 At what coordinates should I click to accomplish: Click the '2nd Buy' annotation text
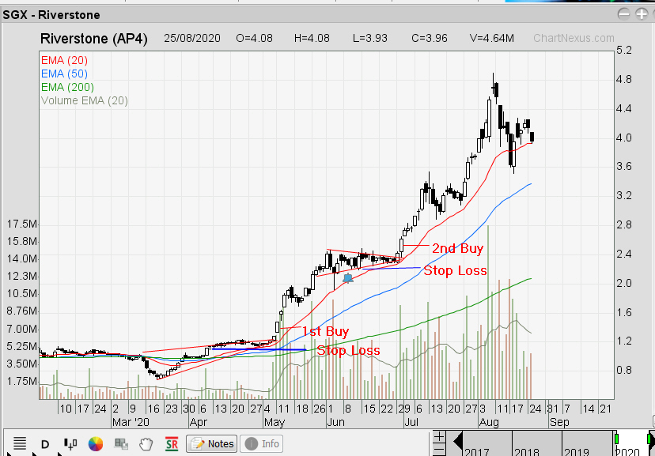457,248
